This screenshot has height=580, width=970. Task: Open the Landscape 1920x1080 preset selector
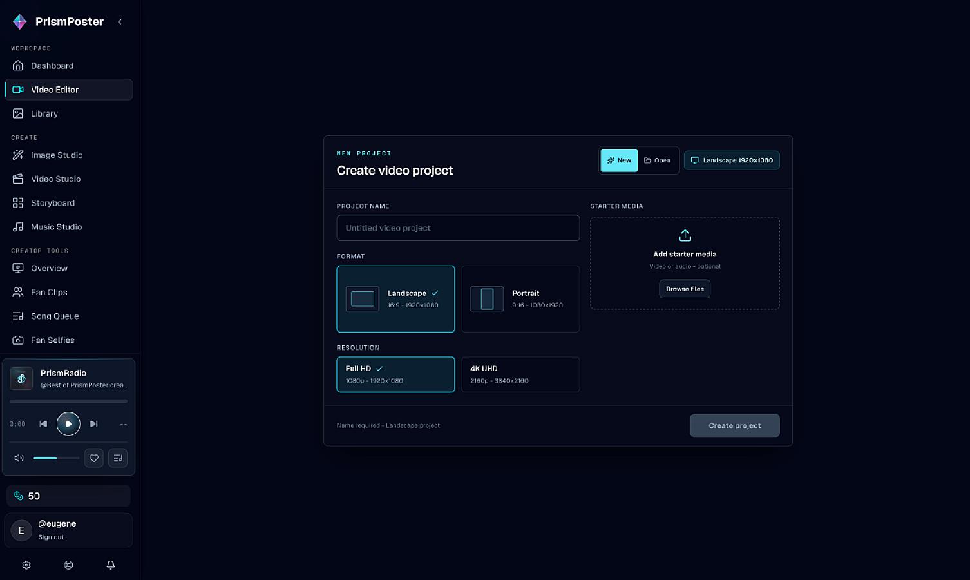(732, 160)
